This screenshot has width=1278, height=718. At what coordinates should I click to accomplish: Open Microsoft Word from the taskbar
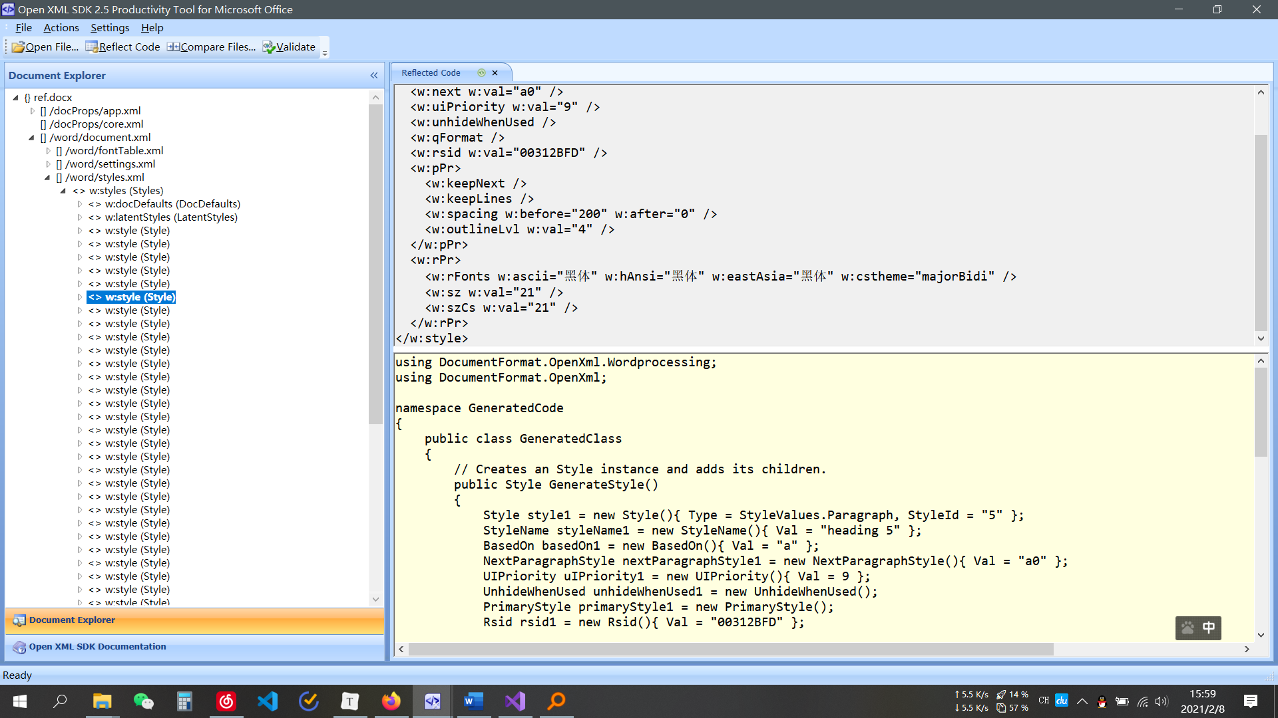pos(474,701)
